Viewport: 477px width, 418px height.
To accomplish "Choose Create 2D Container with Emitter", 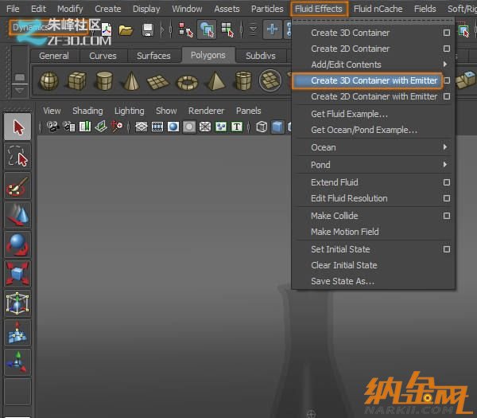I will coord(374,96).
